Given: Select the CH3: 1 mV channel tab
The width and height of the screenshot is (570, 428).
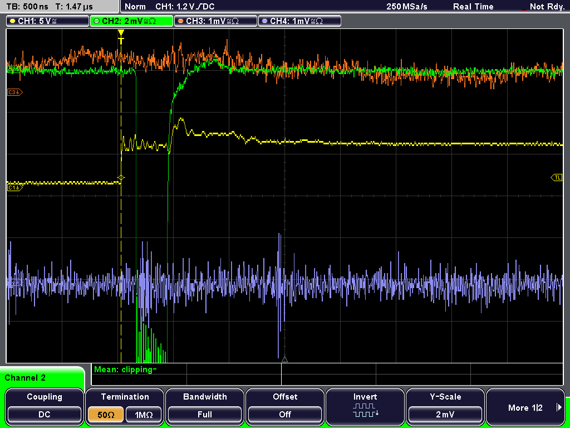Looking at the screenshot, I should tap(215, 21).
